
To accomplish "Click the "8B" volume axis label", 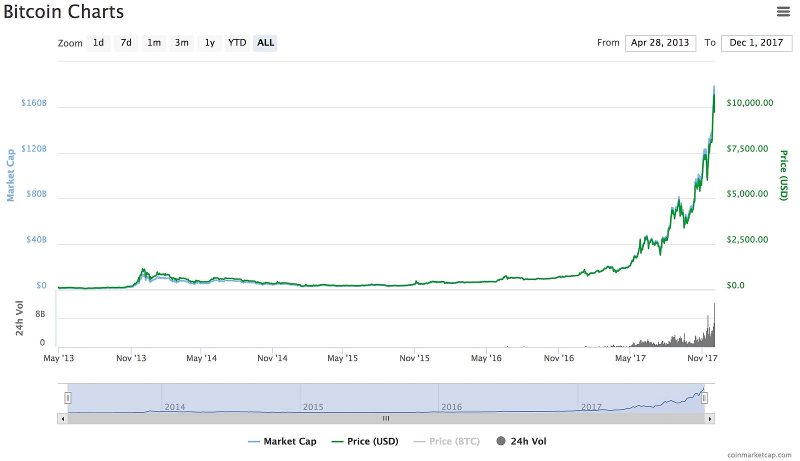I will pos(40,314).
